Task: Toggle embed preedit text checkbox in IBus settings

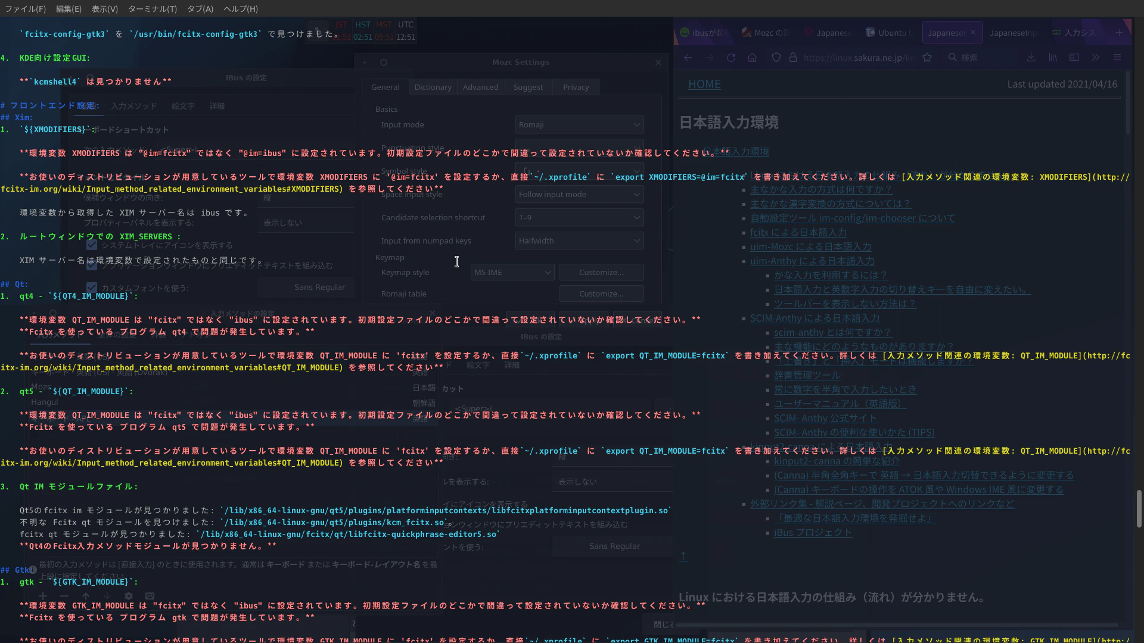Action: (92, 266)
